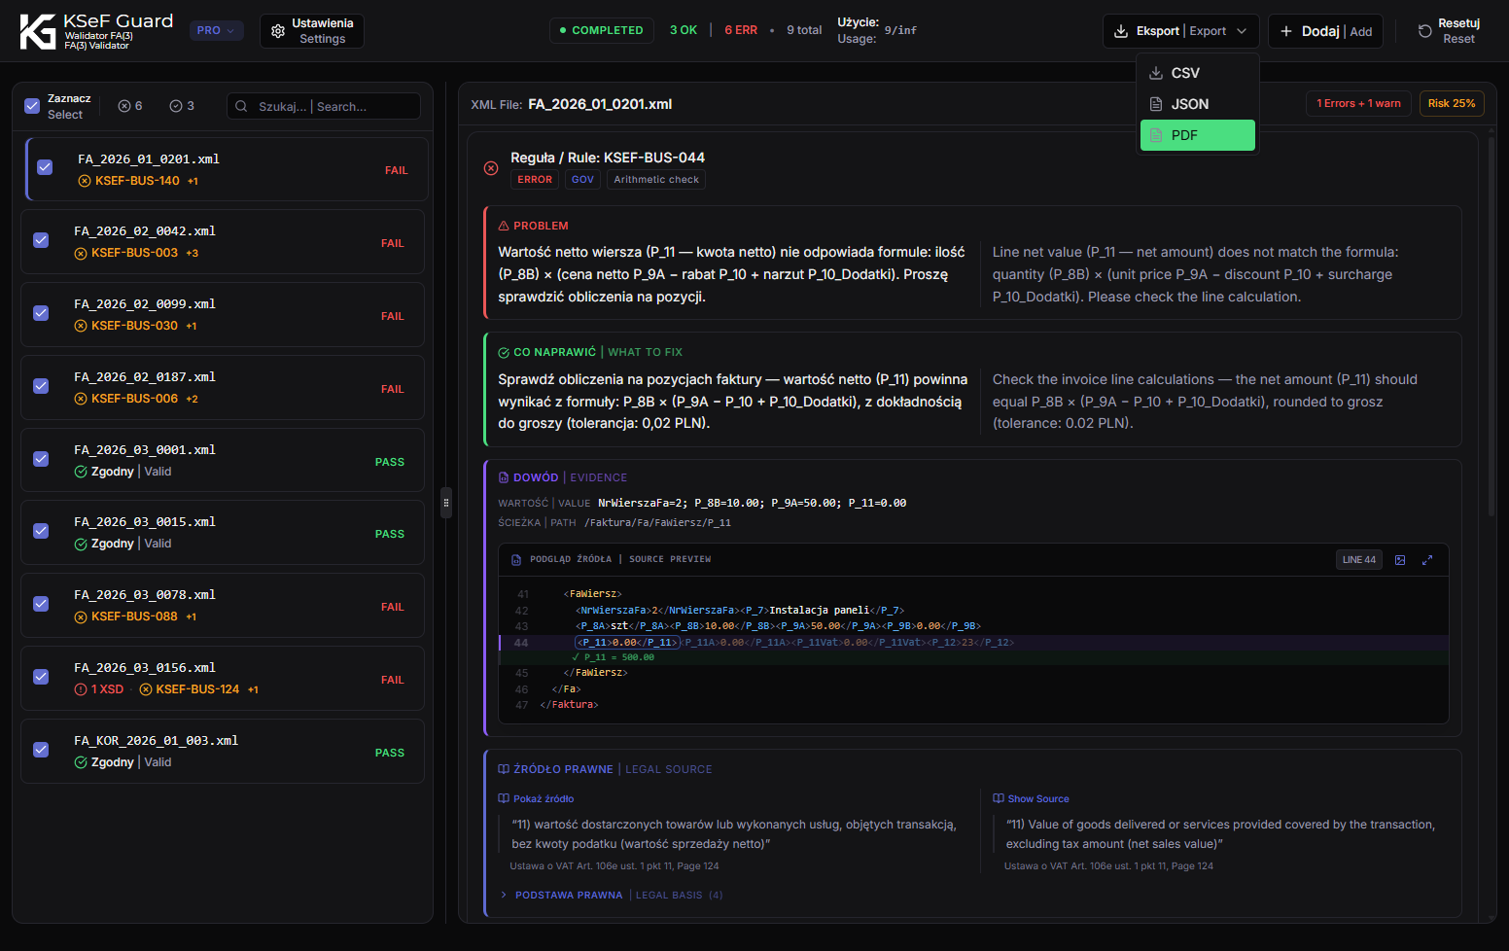This screenshot has width=1509, height=951.
Task: Click the KSeF Guard logo icon
Action: tap(38, 31)
